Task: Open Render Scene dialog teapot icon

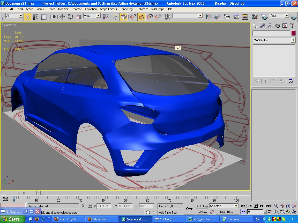Action: [x=264, y=17]
